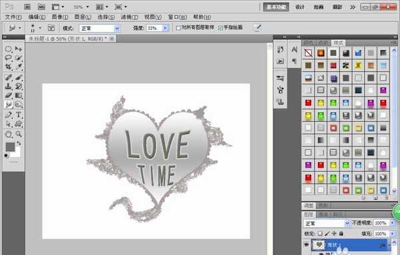
Task: Show more workspaces chevron
Action: [x=353, y=7]
